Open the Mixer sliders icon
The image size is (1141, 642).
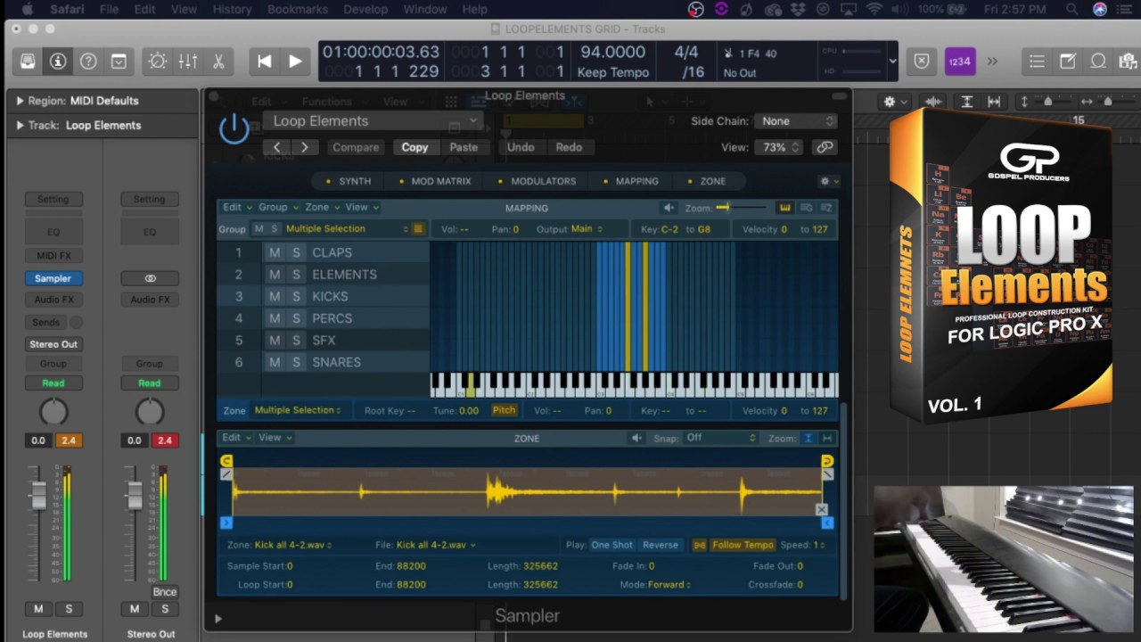tap(188, 62)
